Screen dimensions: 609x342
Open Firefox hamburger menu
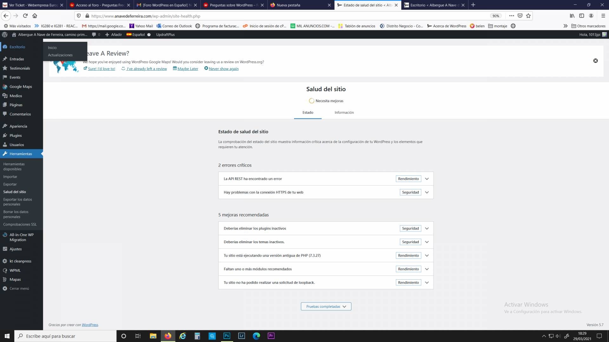coord(603,16)
